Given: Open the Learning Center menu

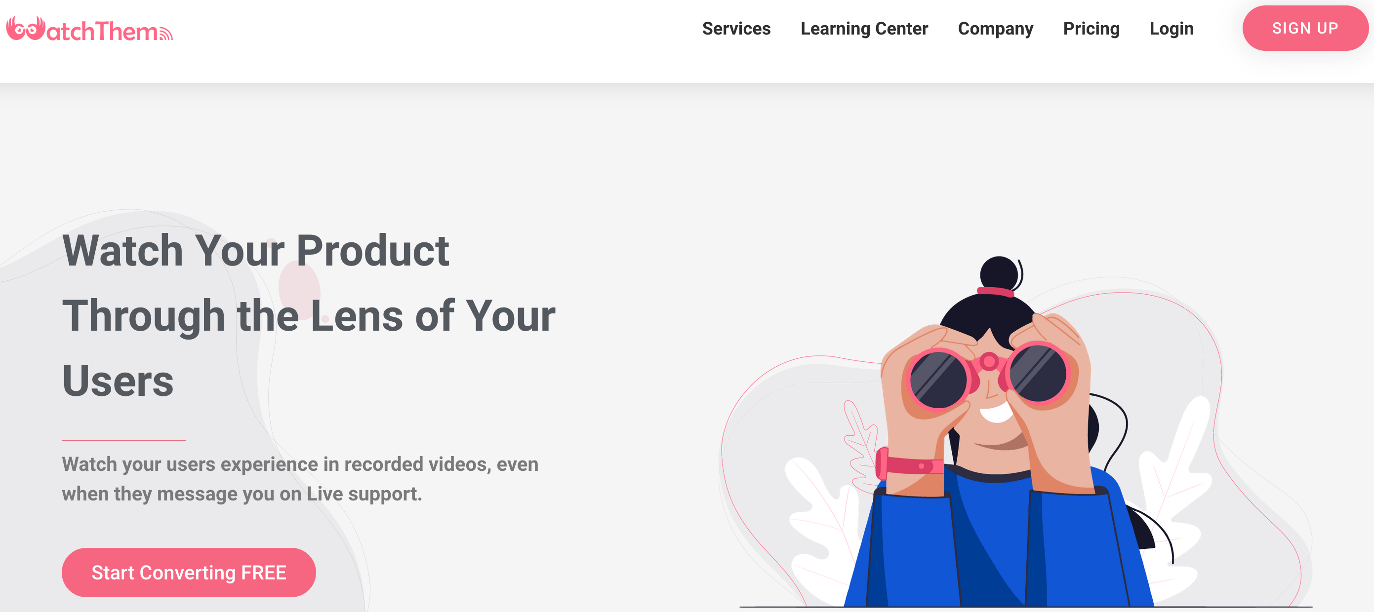Looking at the screenshot, I should pos(864,28).
